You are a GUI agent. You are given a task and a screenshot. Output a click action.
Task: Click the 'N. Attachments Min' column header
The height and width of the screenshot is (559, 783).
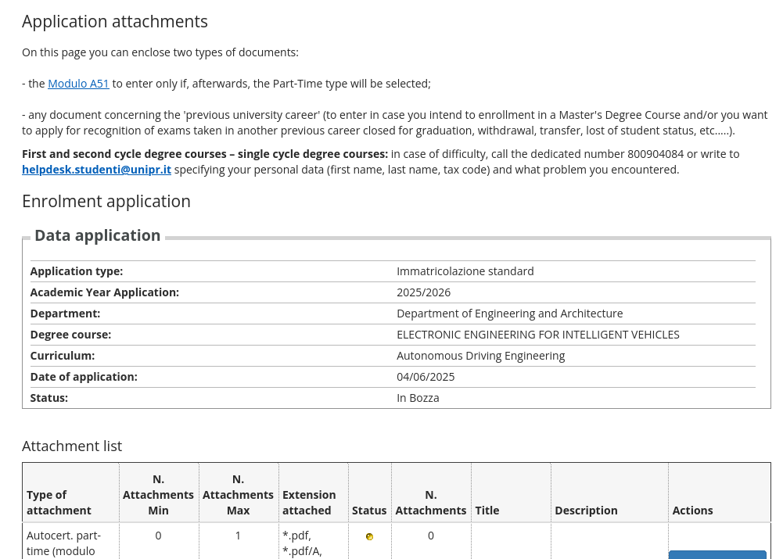pos(158,495)
